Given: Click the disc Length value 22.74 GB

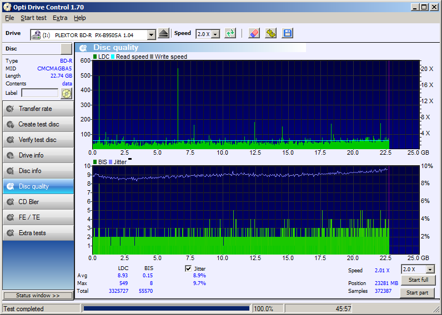Looking at the screenshot, I should [61, 76].
